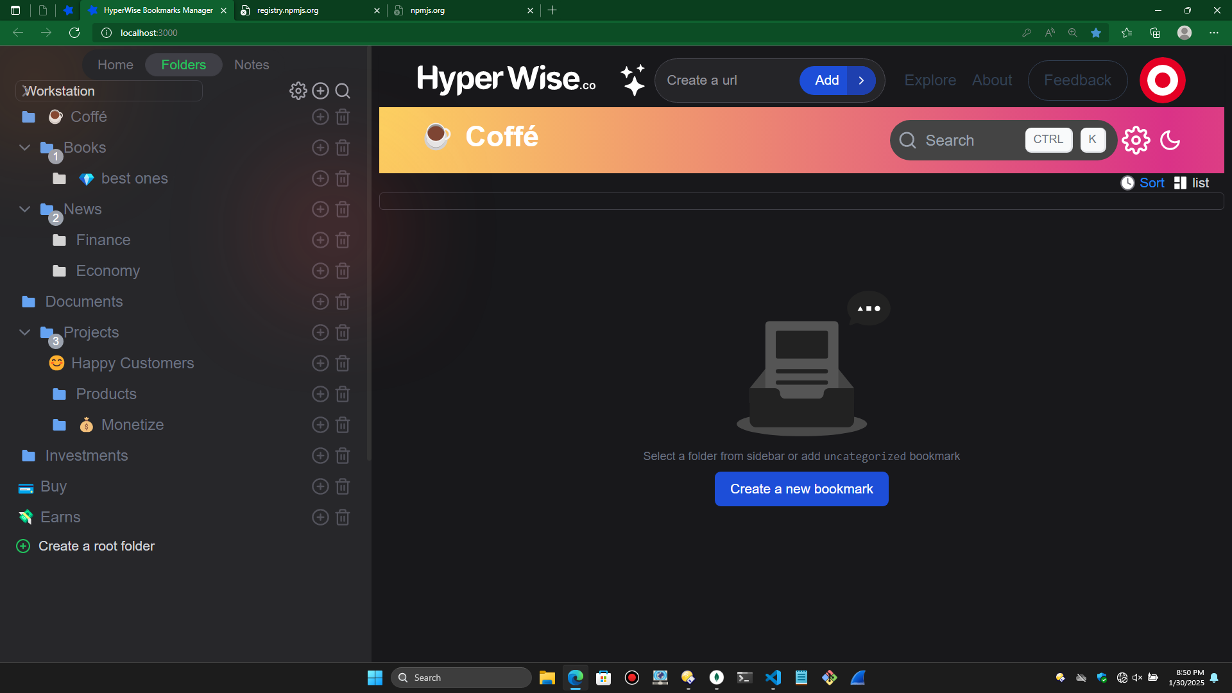Select the Earns folder
This screenshot has height=693, width=1232.
click(x=60, y=517)
